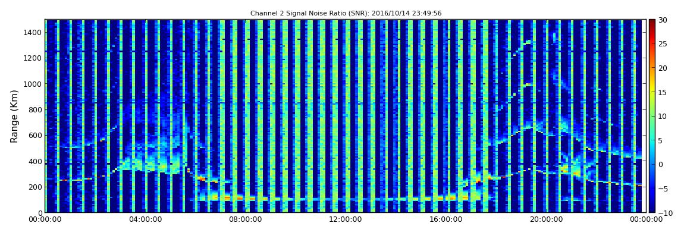Click the colorbar label 5
Screen dimensions: 684x242
[x=661, y=140]
